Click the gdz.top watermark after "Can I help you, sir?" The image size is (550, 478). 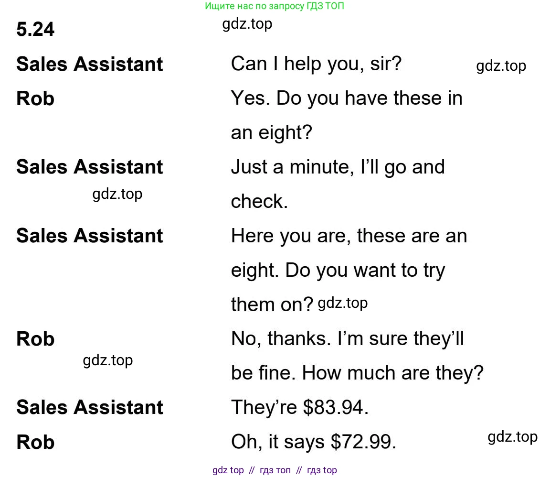point(501,65)
